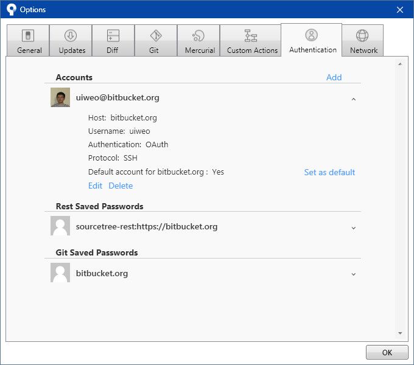Delete the uiweo bitbucket account
This screenshot has width=414, height=365.
121,186
